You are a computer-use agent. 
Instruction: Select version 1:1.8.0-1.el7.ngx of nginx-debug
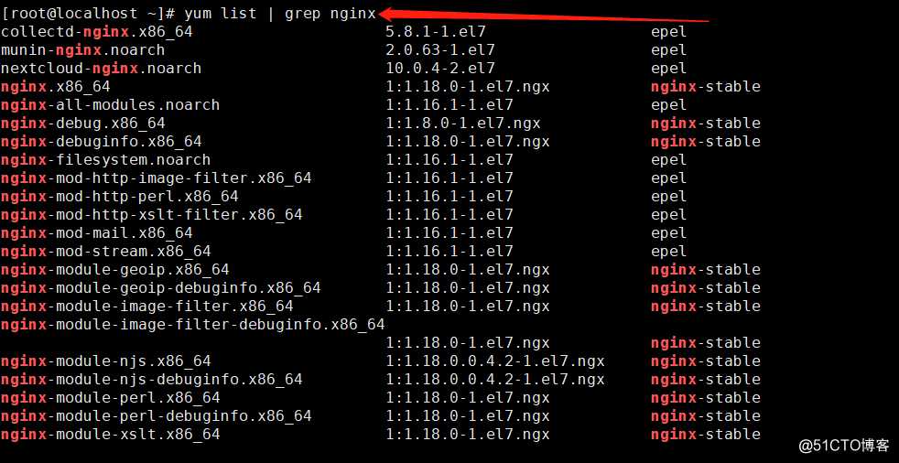463,124
